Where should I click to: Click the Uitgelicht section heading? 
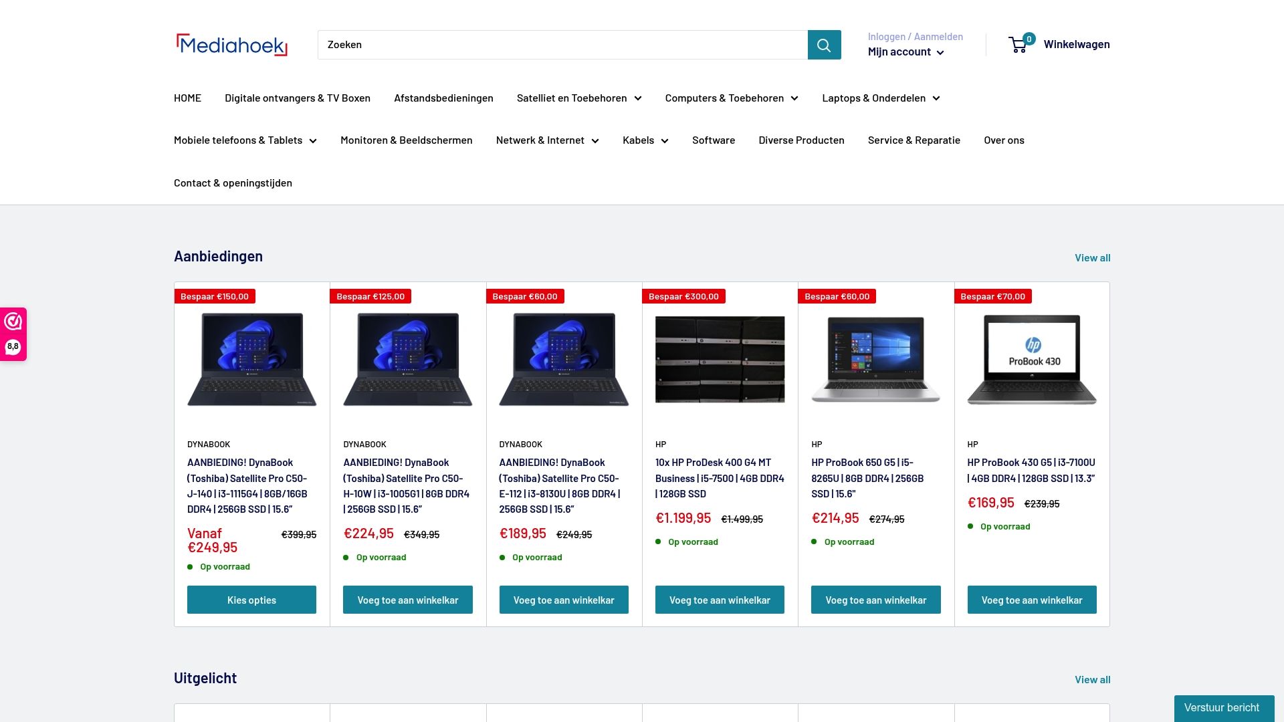[x=205, y=678]
